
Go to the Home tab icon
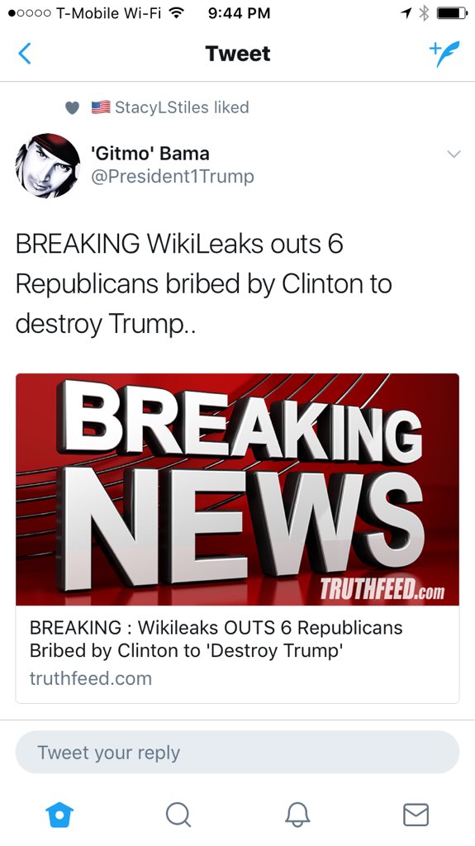tap(59, 814)
